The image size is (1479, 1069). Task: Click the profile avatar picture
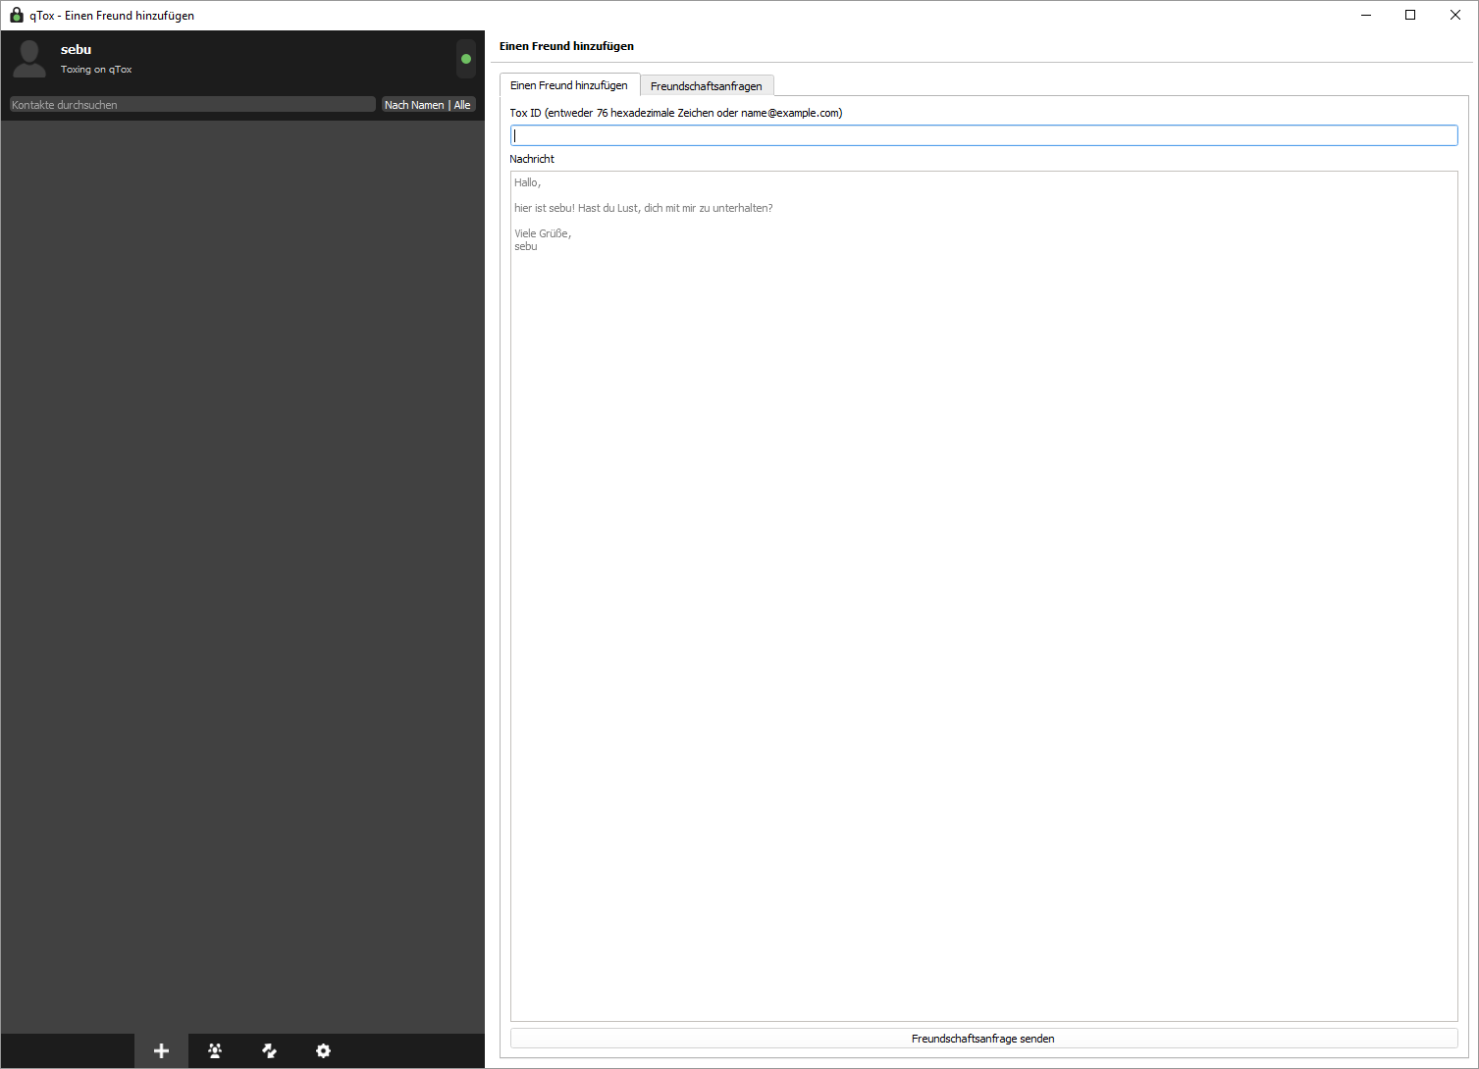[29, 59]
